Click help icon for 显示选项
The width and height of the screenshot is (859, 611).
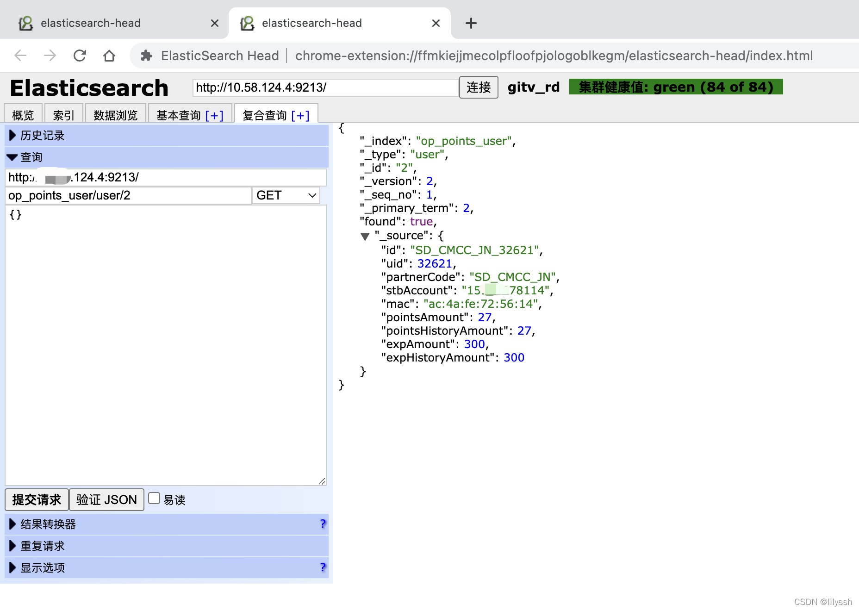click(323, 567)
